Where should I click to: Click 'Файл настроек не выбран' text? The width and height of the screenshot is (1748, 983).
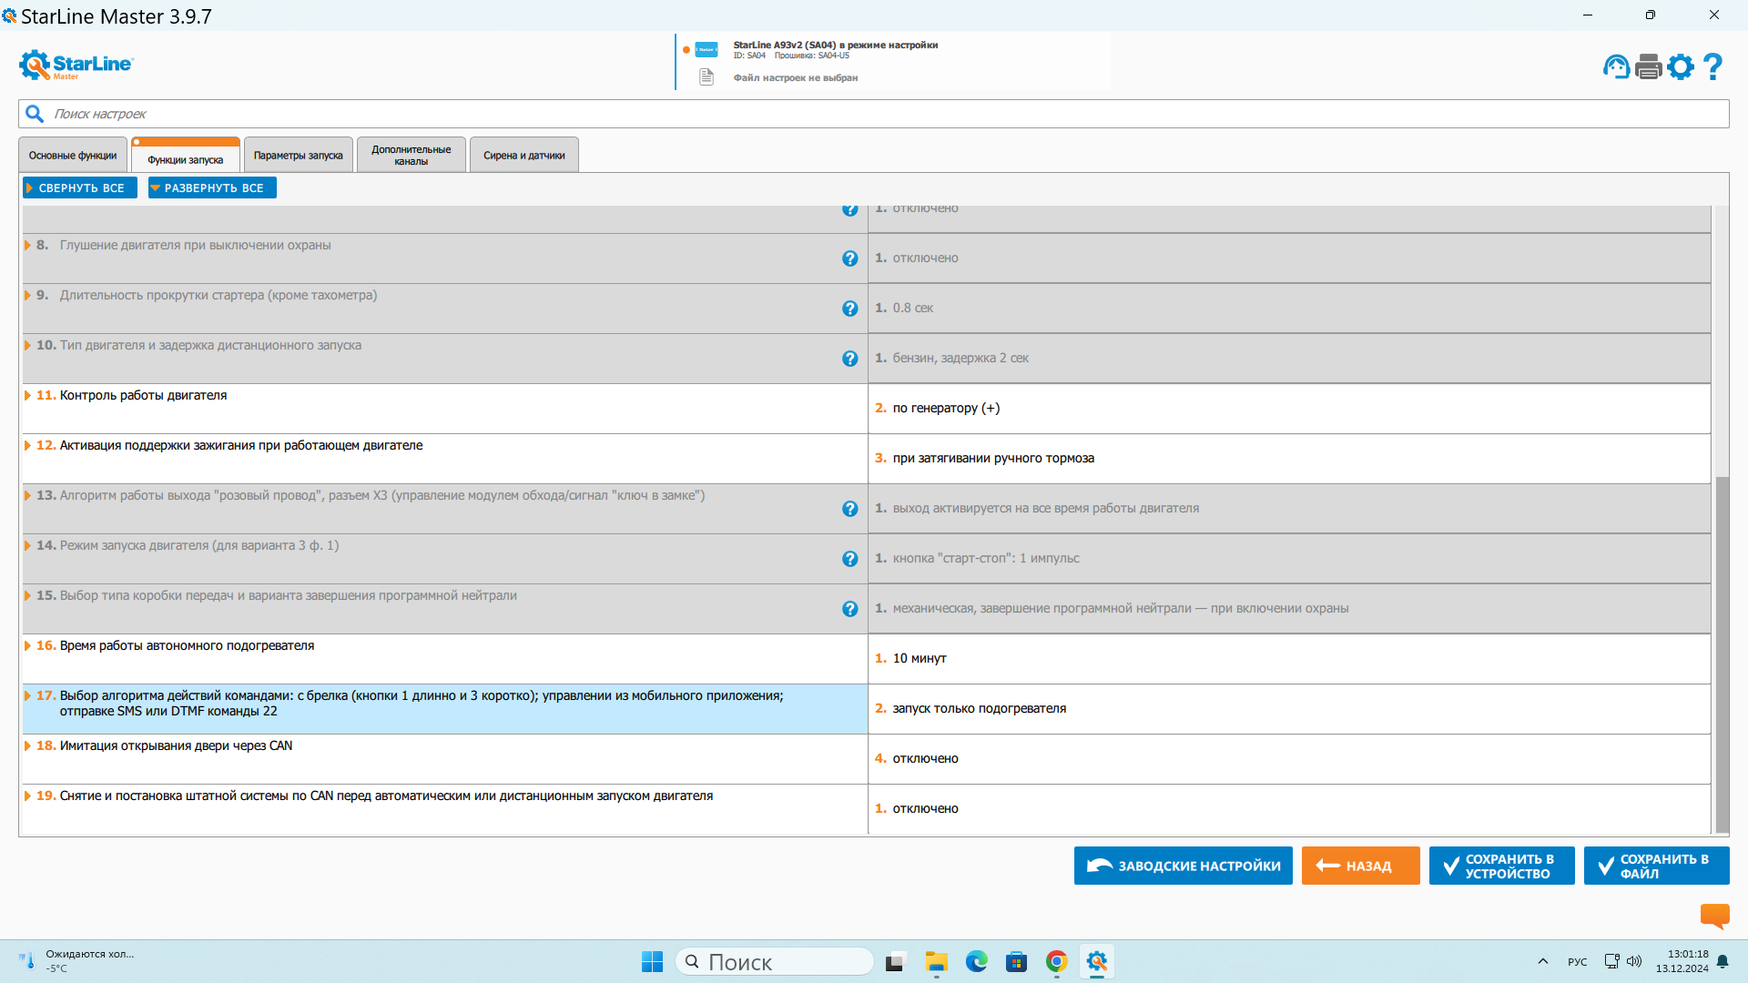click(x=796, y=77)
